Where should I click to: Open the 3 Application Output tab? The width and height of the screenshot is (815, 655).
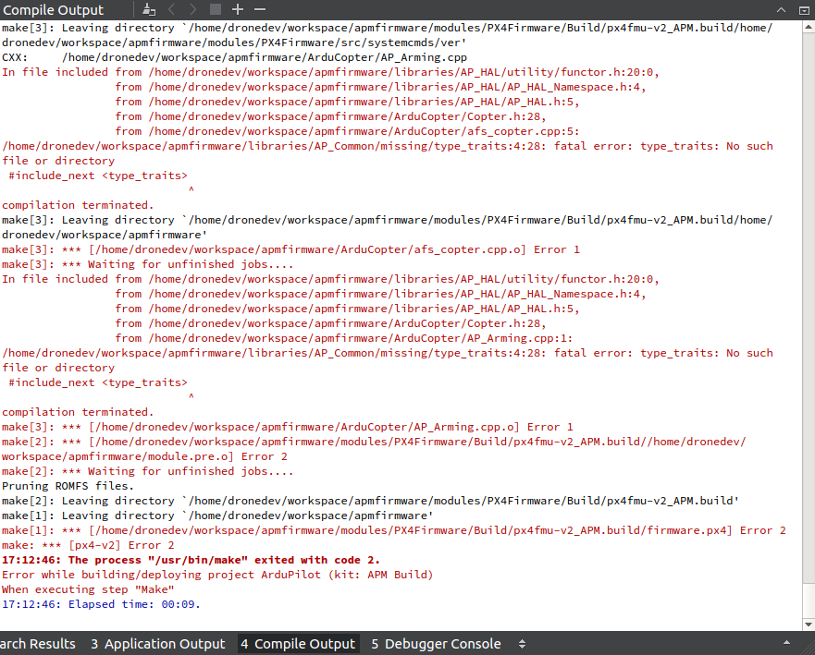click(x=158, y=644)
